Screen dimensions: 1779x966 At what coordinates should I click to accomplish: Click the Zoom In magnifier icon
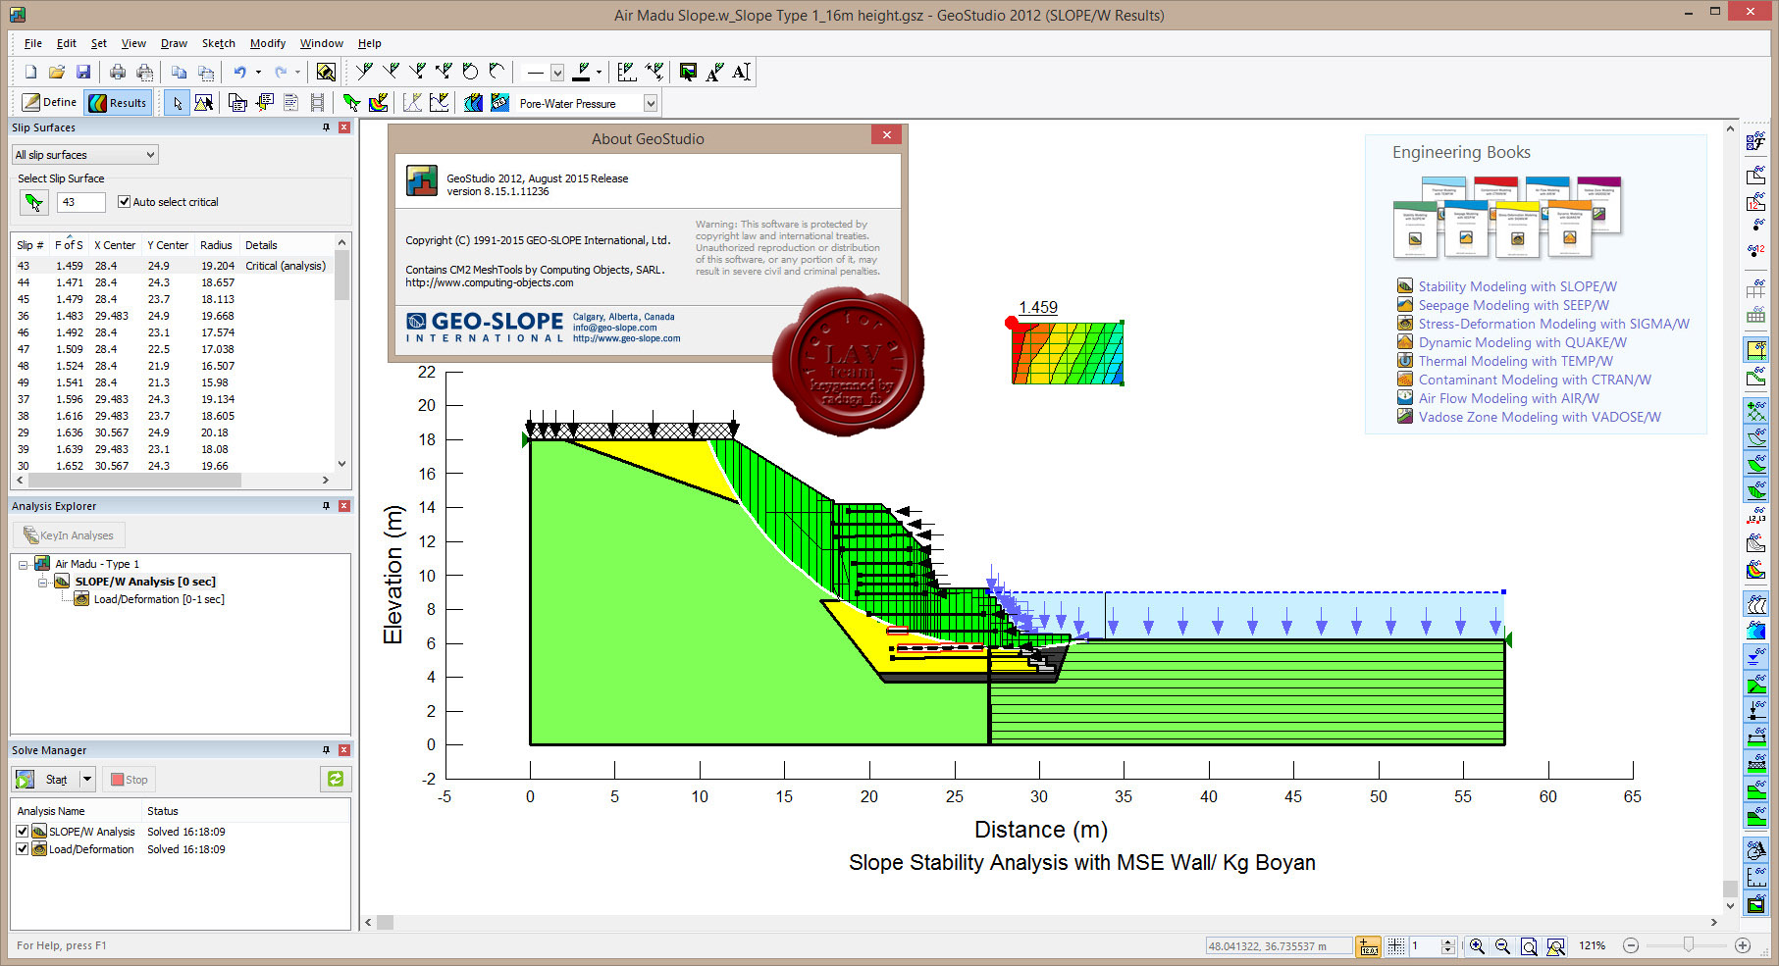point(1477,945)
